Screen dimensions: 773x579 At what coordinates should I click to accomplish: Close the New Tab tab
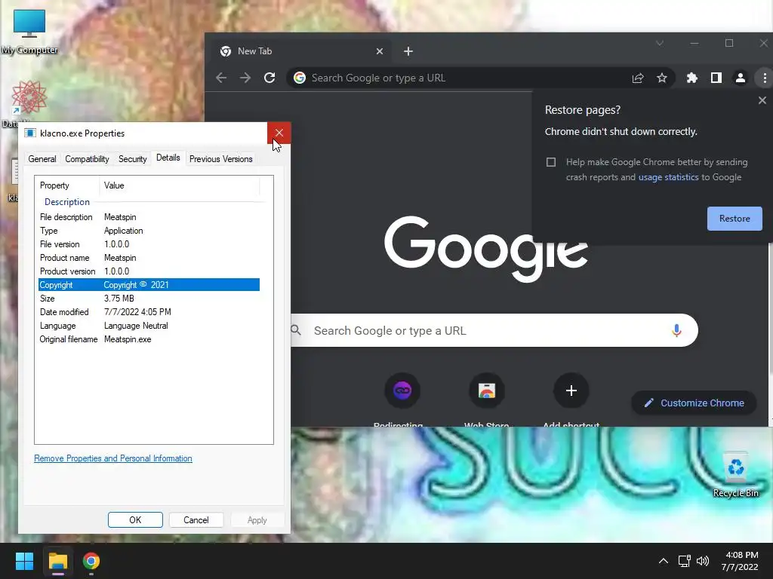380,51
